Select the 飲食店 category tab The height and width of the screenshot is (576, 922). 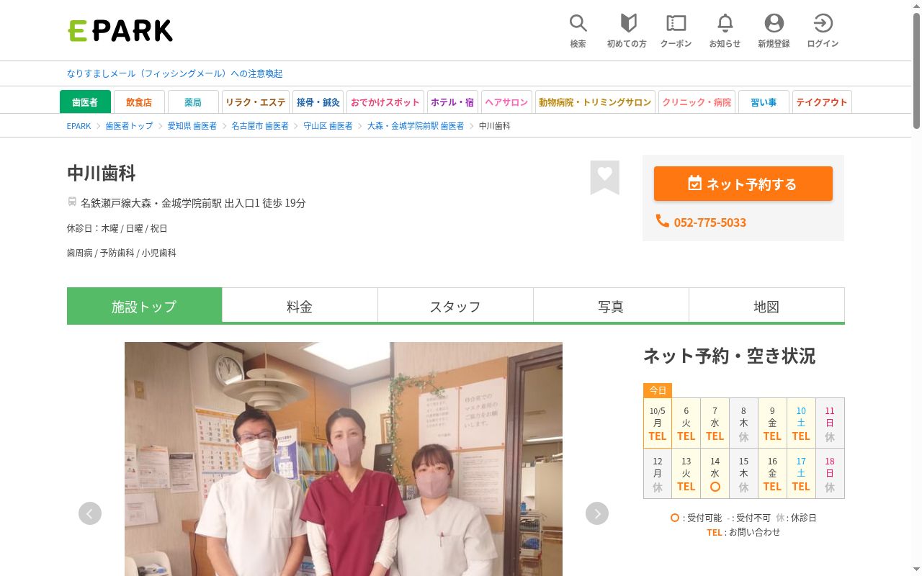click(x=139, y=102)
